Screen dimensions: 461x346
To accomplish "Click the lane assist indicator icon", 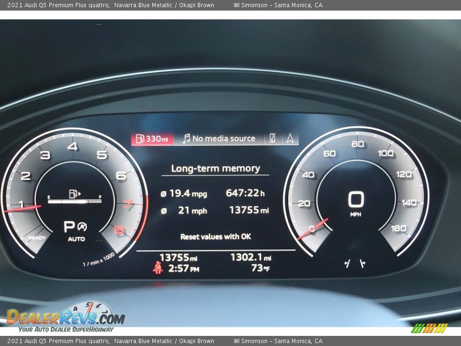I will pyautogui.click(x=354, y=263).
